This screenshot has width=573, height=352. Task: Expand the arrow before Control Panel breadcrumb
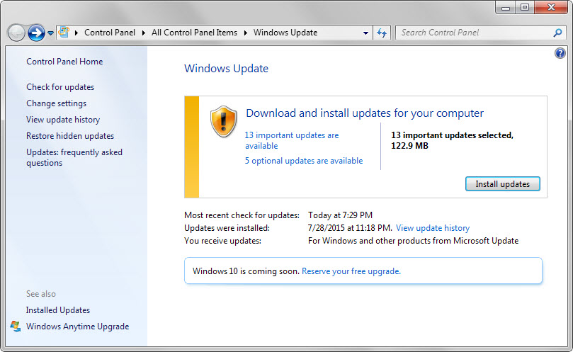pyautogui.click(x=76, y=33)
